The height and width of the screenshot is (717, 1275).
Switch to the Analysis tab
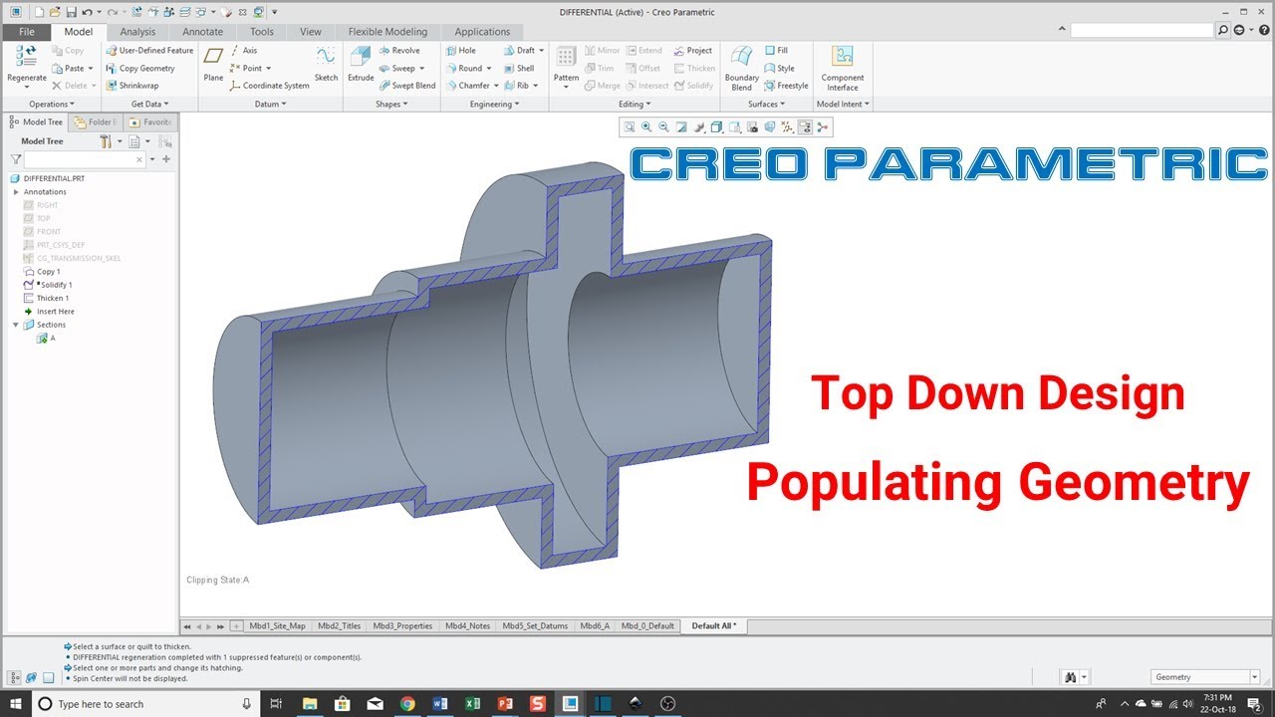coord(137,32)
